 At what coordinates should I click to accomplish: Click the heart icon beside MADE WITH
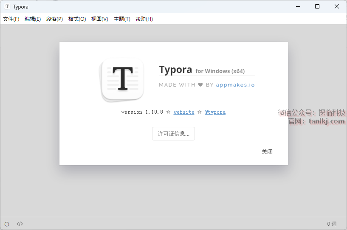[200, 85]
